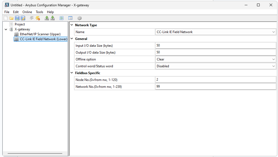Click the 'Network Type' section heading

[86, 25]
